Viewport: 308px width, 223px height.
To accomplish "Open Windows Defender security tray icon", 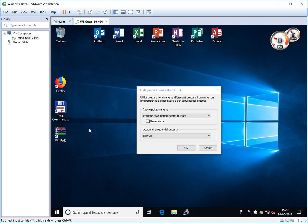I will (255, 212).
